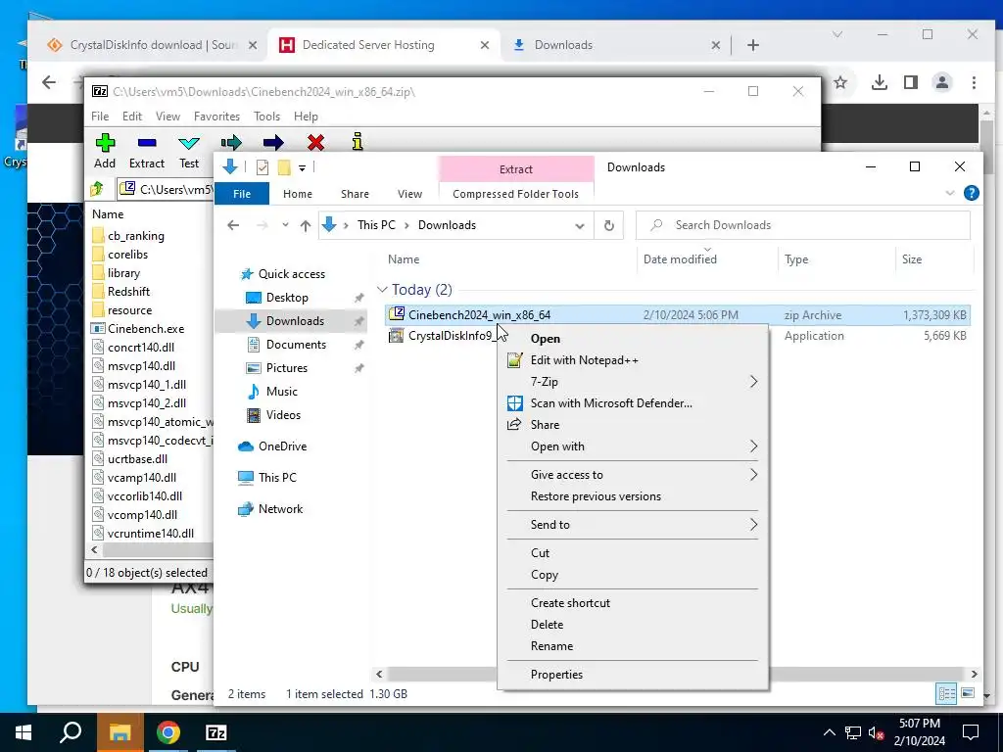Click the New folder icon in quick access toolbar

(x=284, y=167)
